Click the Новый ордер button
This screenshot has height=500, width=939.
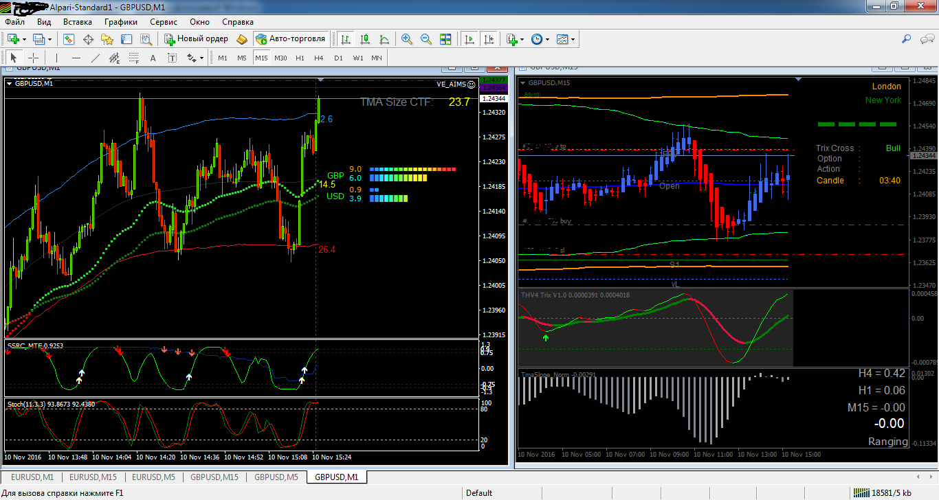[x=196, y=39]
